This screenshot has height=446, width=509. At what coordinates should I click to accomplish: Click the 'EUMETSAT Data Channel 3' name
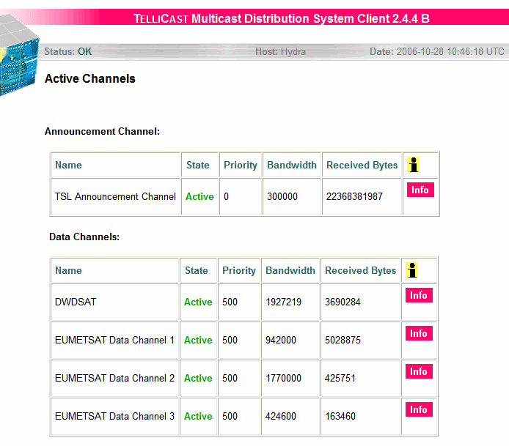coord(114,416)
